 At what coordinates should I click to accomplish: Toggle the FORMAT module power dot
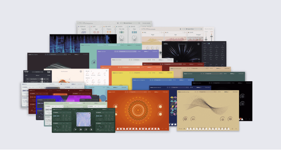[78, 27]
